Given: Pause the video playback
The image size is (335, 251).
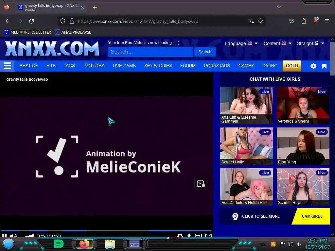Looking at the screenshot, I should point(4,236).
